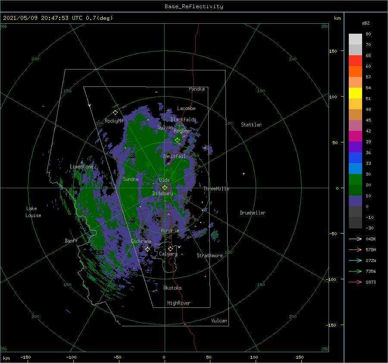Click the Sylvan town label

[165, 128]
